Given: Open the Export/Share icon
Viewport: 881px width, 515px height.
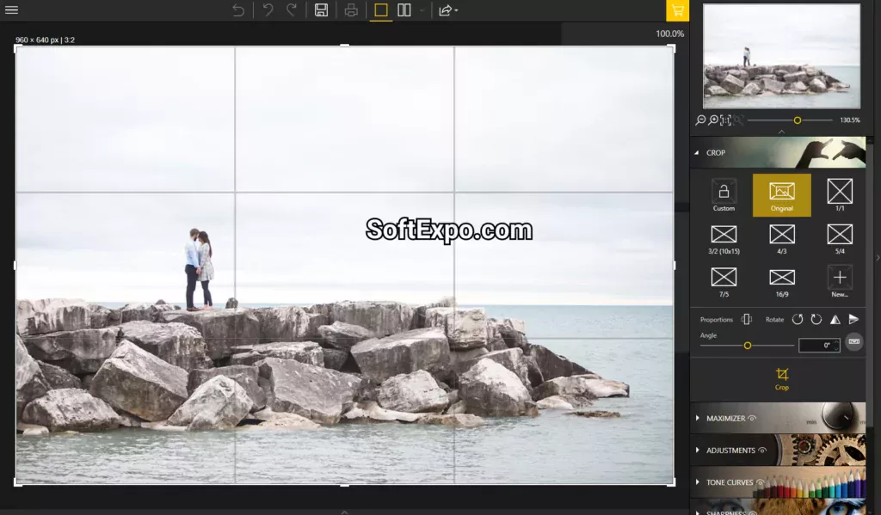Looking at the screenshot, I should click(x=446, y=10).
